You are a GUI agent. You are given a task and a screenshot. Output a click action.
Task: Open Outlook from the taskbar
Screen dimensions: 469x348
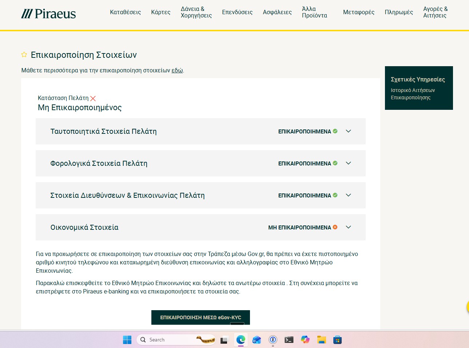tap(257, 340)
